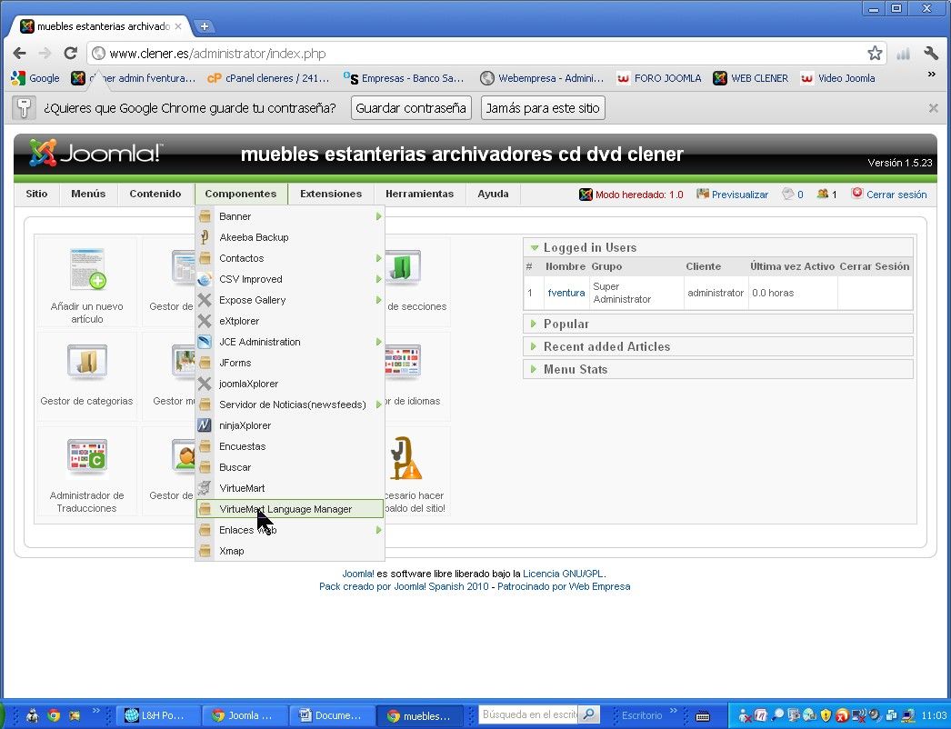Select CSV Improved menu entry

click(x=290, y=279)
